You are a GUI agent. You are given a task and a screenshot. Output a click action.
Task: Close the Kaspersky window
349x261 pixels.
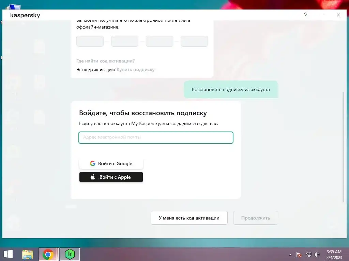pyautogui.click(x=338, y=15)
